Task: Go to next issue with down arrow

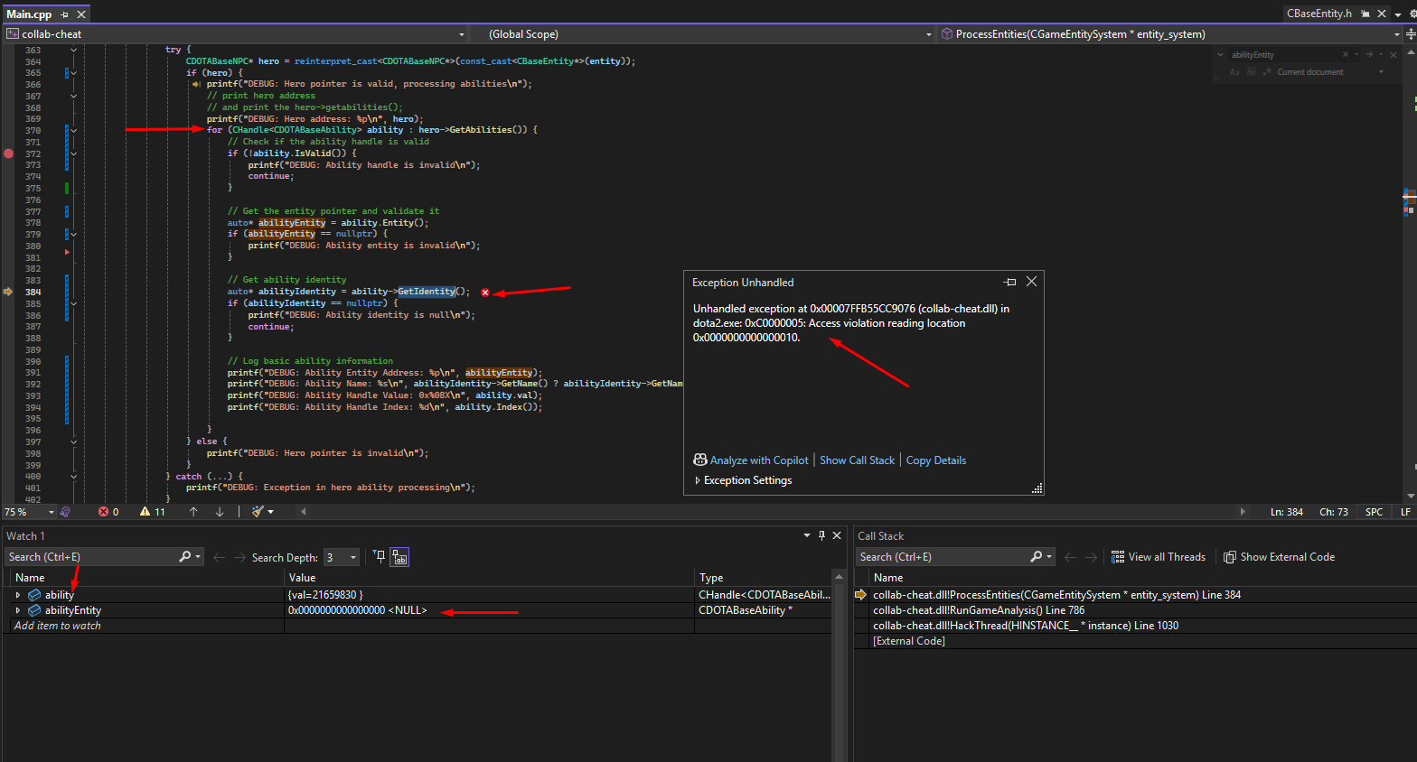Action: click(x=220, y=512)
